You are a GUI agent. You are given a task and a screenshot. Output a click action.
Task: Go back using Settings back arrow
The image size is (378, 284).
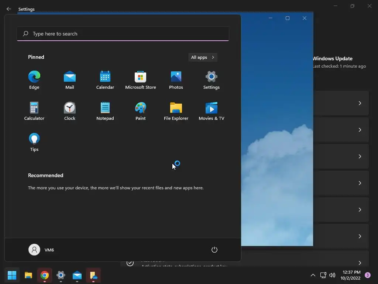(9, 9)
